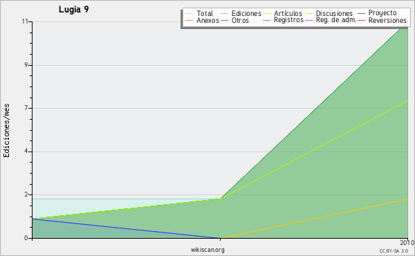
Task: Click y-axis value 7
Action: (26, 108)
